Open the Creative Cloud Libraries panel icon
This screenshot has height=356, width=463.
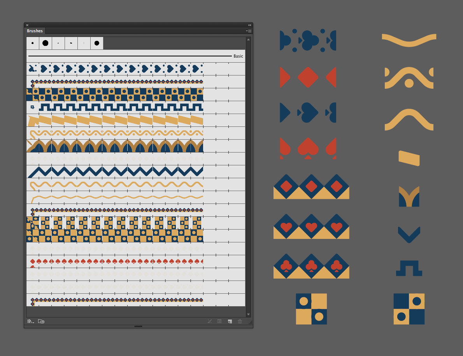click(x=41, y=321)
